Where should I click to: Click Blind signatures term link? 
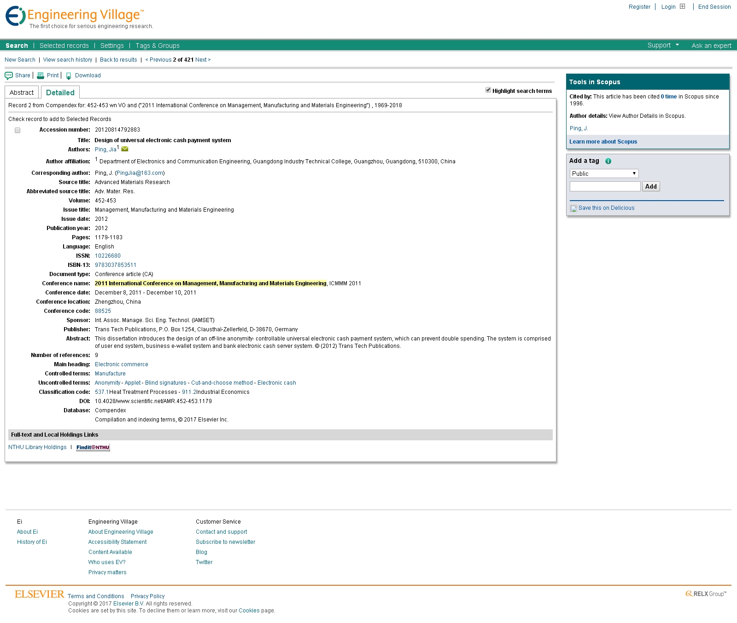tap(166, 383)
